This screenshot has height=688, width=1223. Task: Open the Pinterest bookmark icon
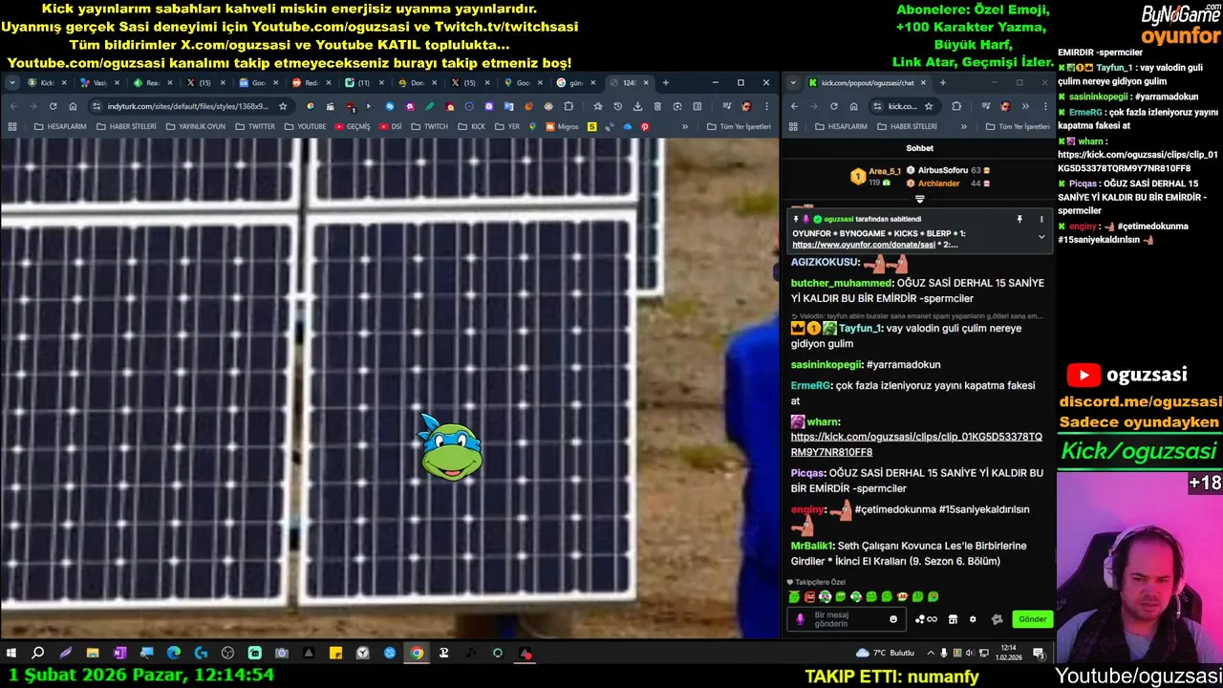tap(645, 126)
